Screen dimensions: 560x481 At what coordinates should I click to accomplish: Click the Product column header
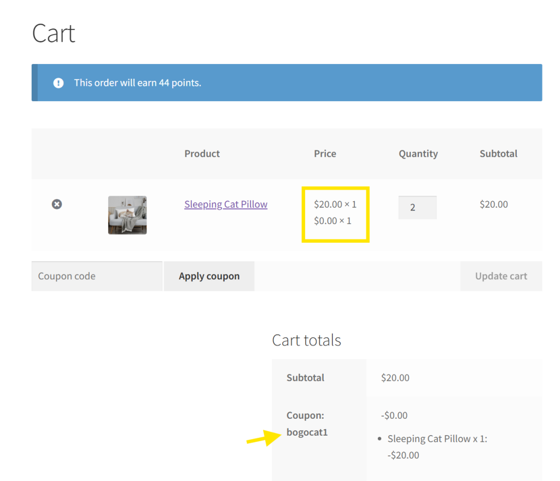tap(202, 154)
